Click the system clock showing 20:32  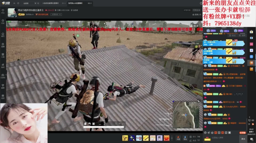click(x=251, y=132)
